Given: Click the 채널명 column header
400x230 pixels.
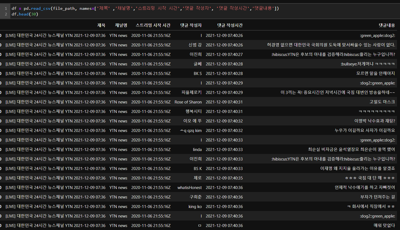Looking at the screenshot, I should coord(121,25).
